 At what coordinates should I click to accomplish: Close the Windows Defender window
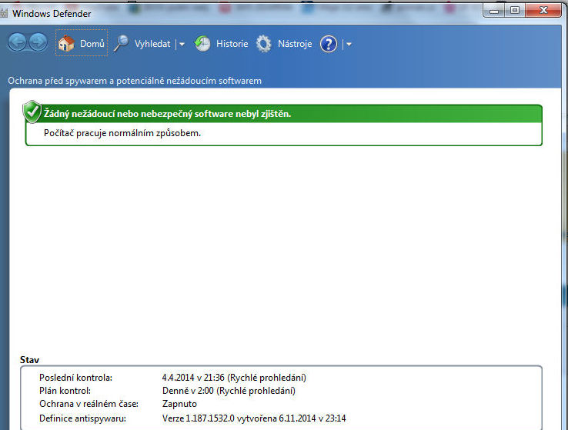tap(543, 11)
